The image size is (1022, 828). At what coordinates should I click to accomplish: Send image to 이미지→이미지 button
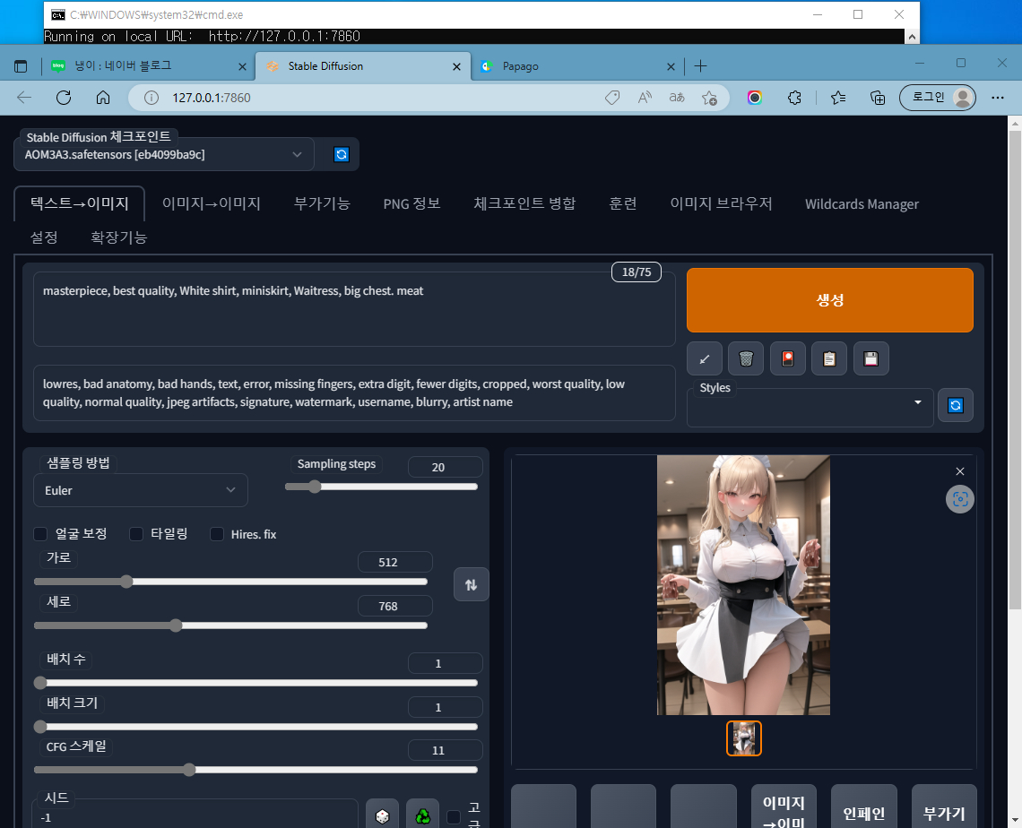point(784,807)
